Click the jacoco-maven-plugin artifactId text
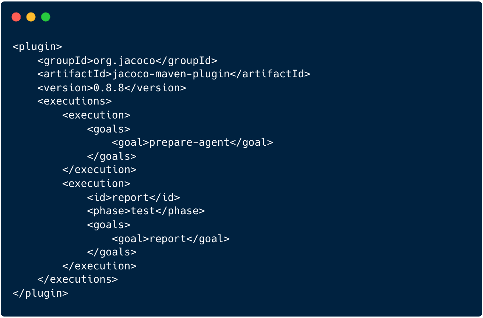483x318 pixels. pyautogui.click(x=171, y=74)
